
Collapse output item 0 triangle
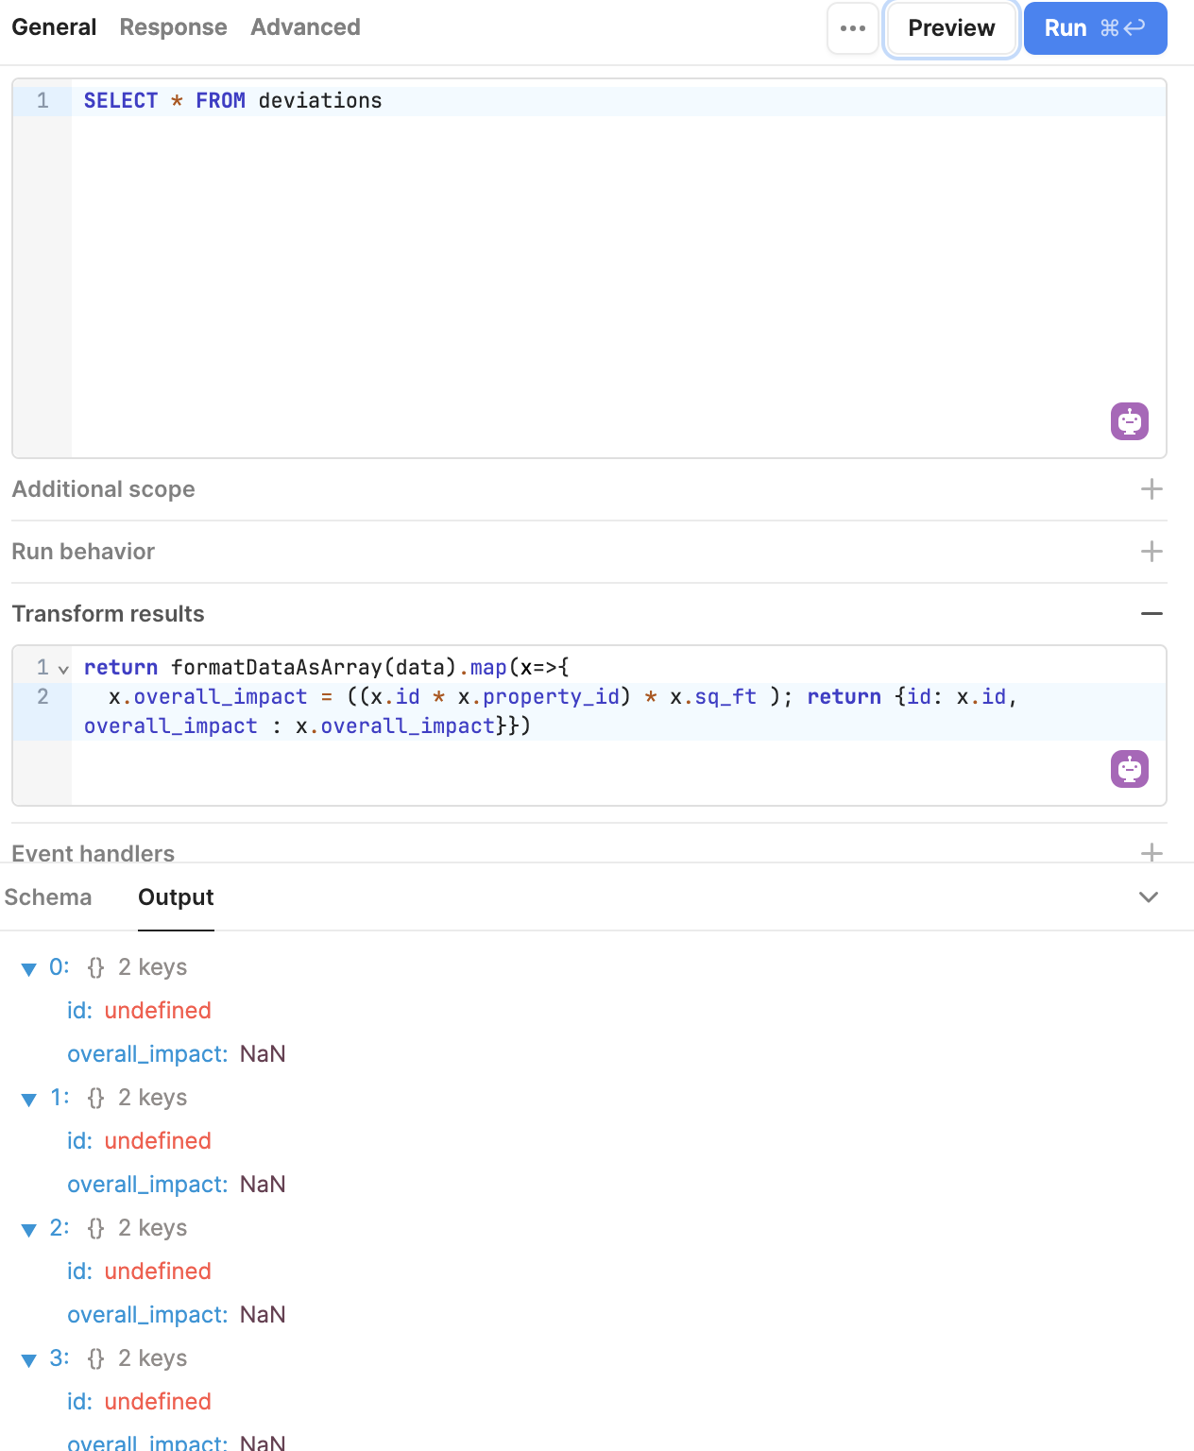pos(29,969)
